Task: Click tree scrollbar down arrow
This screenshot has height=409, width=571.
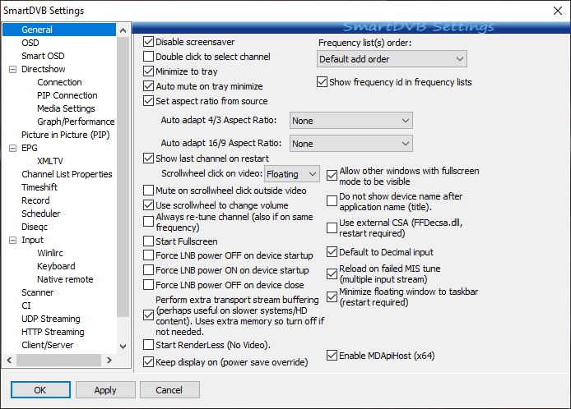Action: (123, 347)
